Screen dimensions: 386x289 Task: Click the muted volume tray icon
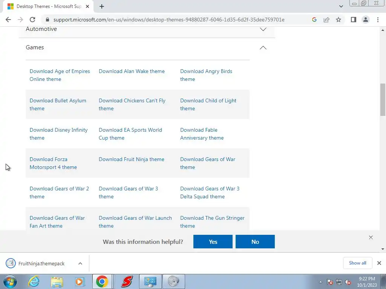click(348, 282)
